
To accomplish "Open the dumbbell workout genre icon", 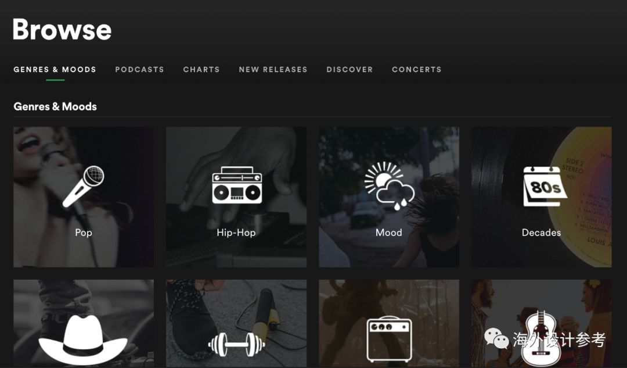I will pyautogui.click(x=236, y=344).
